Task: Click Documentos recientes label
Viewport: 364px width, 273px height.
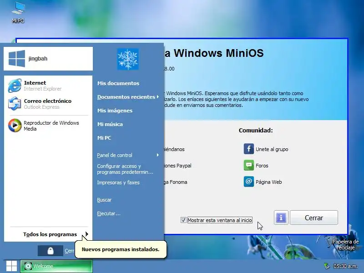Action: tap(126, 97)
